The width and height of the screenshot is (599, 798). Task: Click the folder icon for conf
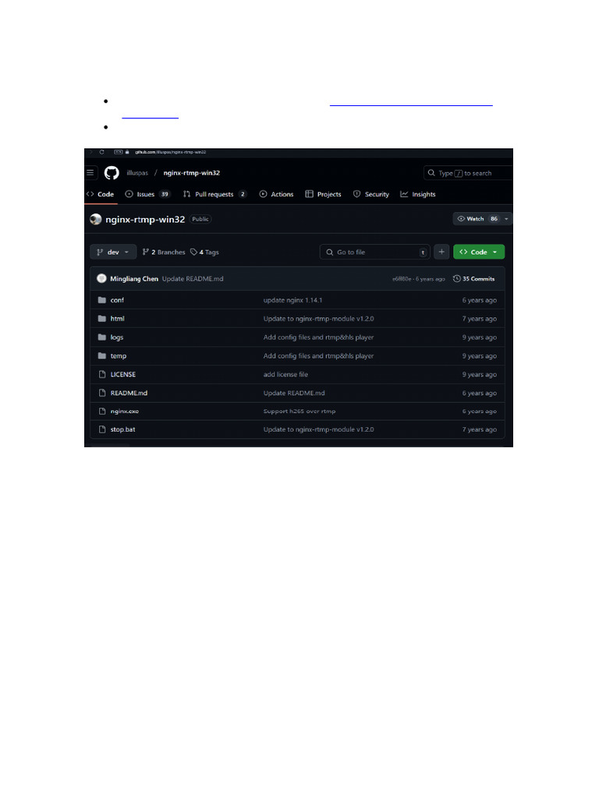[102, 300]
